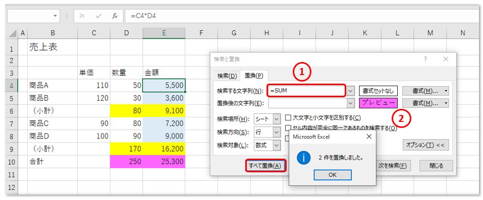Switch to the 検索(D) tab
The width and height of the screenshot is (483, 200).
[227, 76]
